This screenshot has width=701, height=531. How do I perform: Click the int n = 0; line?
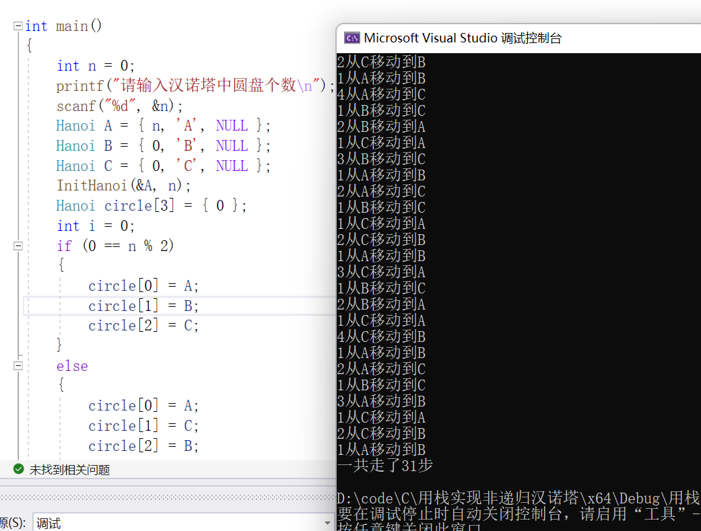(95, 66)
